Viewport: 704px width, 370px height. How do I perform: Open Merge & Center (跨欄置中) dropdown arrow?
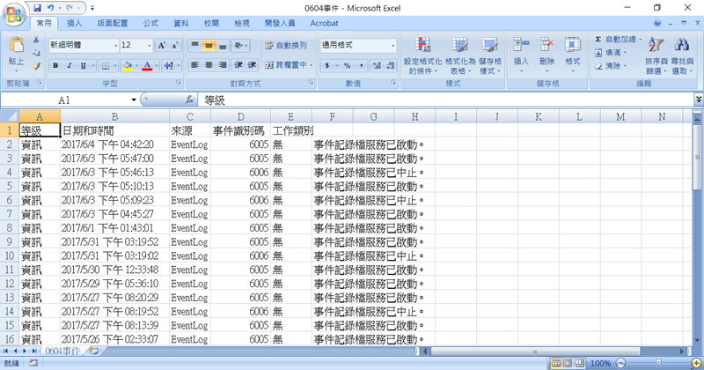pos(312,65)
